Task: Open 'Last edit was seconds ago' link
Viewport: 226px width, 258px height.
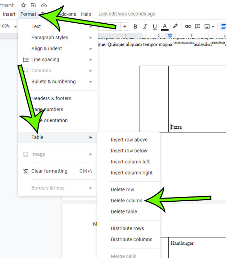Action: (x=127, y=14)
